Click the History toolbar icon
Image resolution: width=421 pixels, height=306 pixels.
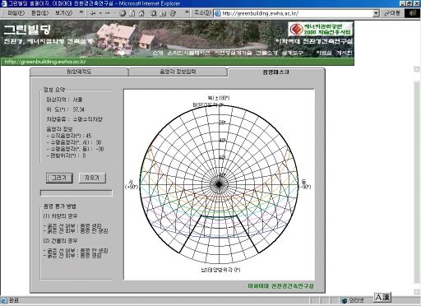[x=173, y=13]
